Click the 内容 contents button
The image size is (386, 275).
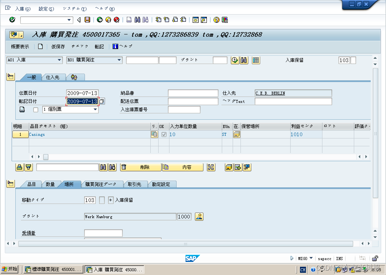point(183,167)
